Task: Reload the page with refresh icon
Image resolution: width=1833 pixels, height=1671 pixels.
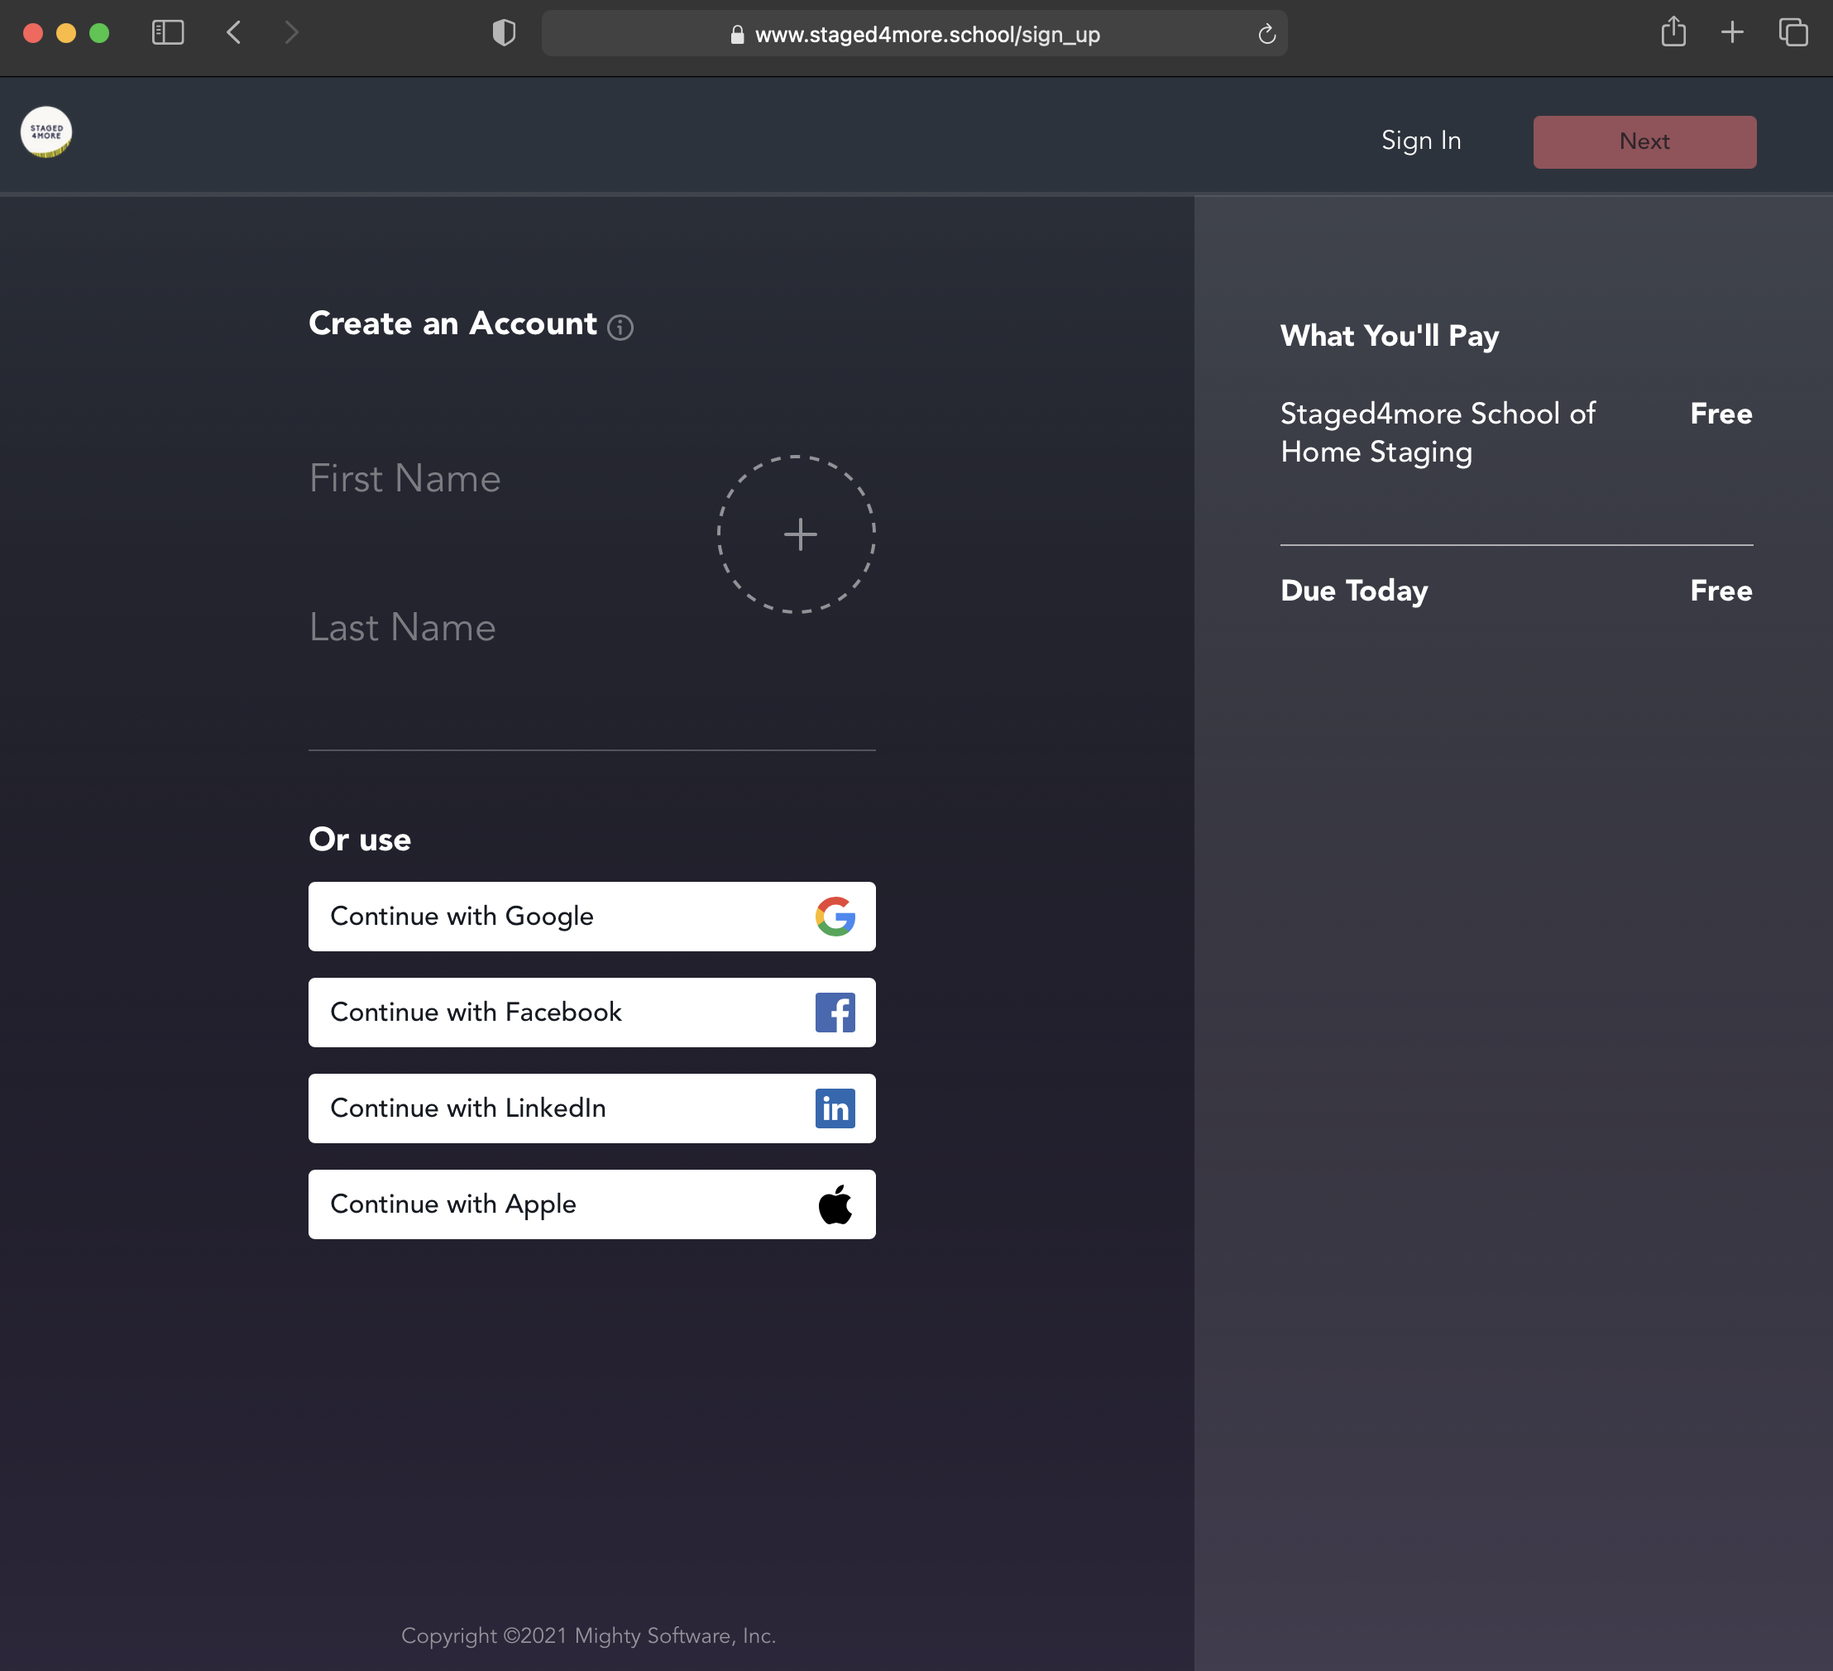Action: pos(1266,35)
